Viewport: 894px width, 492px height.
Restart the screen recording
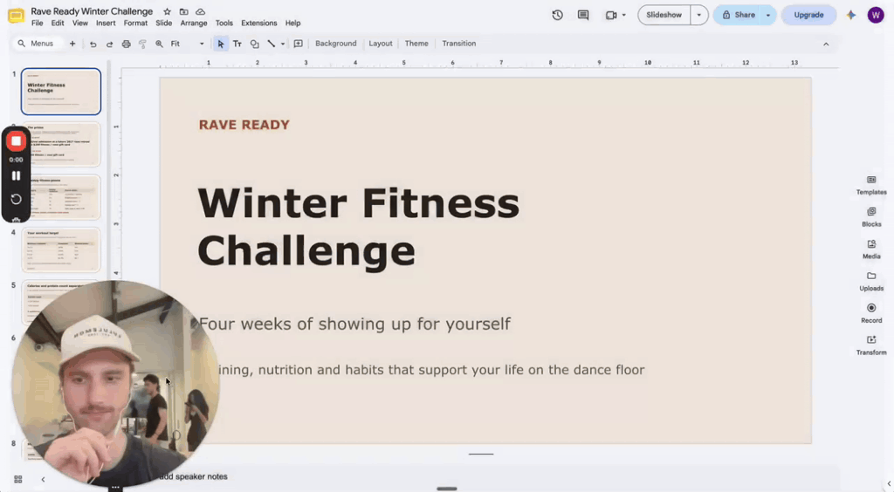[16, 199]
